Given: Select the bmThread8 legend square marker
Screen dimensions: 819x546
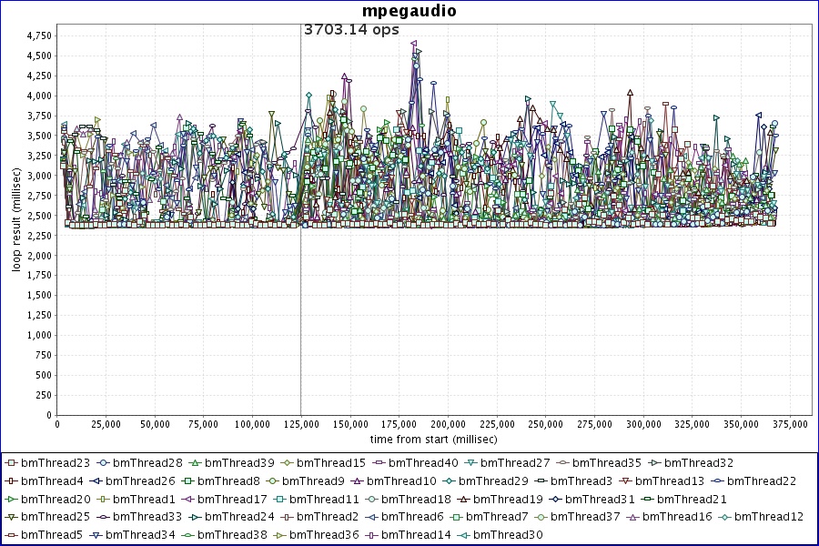Looking at the screenshot, I should (x=187, y=480).
